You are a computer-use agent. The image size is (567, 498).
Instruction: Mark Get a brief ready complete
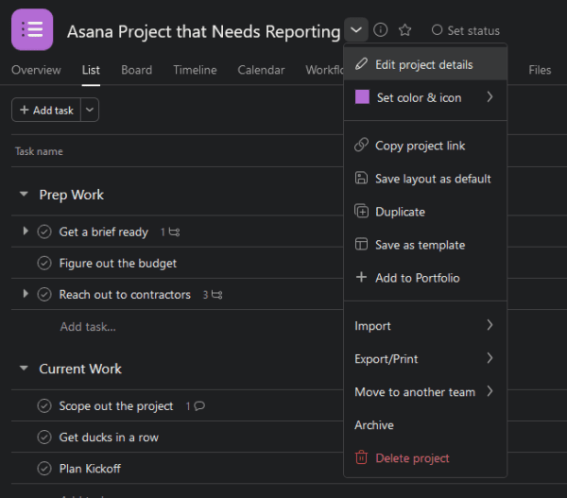(x=44, y=232)
